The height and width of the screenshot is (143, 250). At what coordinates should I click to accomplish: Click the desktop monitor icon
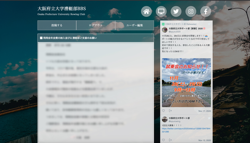click(161, 11)
